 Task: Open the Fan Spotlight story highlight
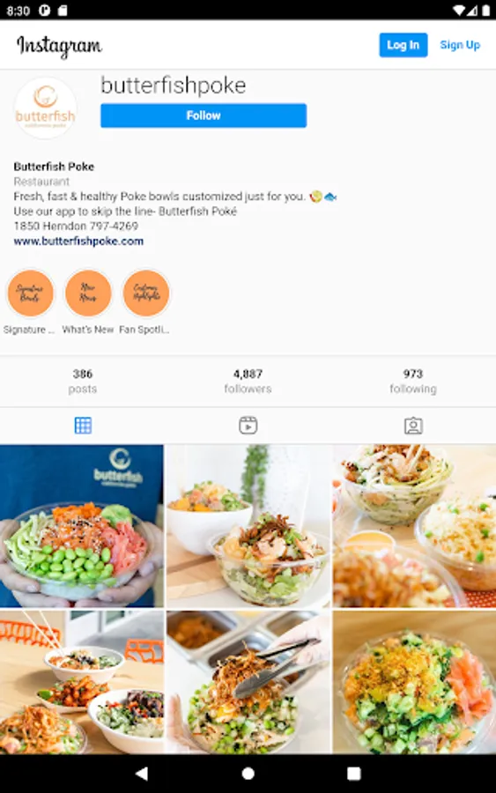(146, 293)
